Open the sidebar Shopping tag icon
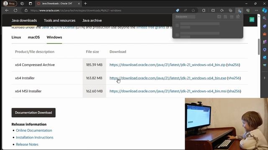 [x=265, y=26]
